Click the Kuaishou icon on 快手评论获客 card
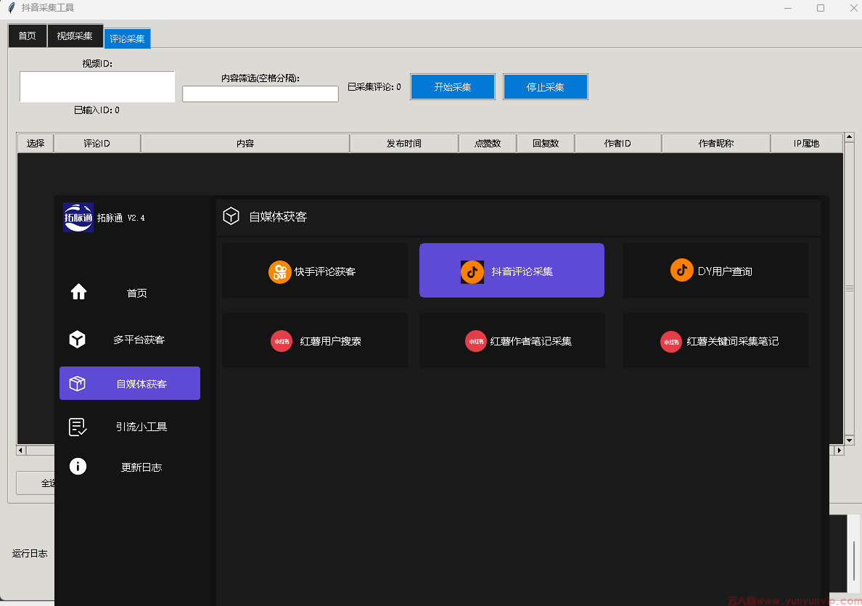Viewport: 862px width, 606px height. pyautogui.click(x=280, y=271)
